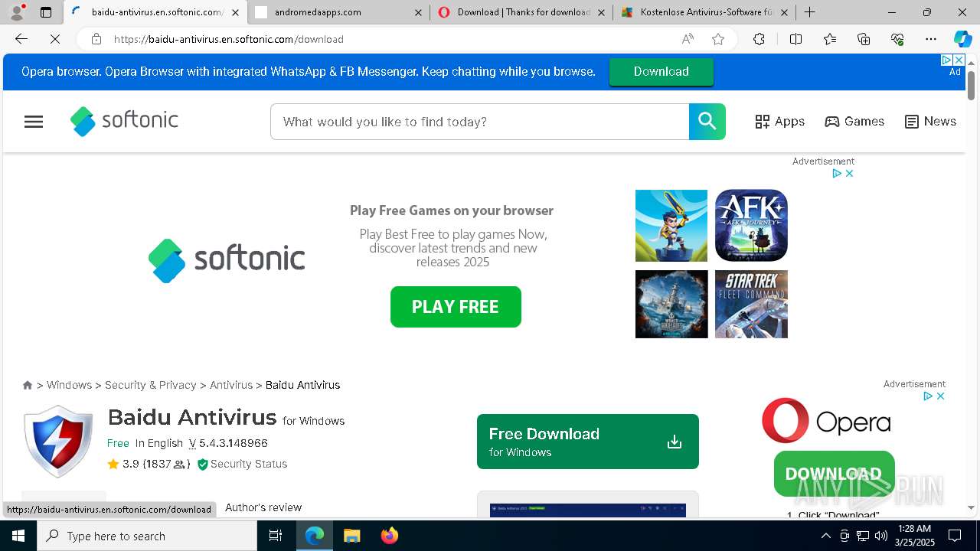Click the page vertical scrollbar thumb
The image size is (980, 551).
(x=971, y=85)
